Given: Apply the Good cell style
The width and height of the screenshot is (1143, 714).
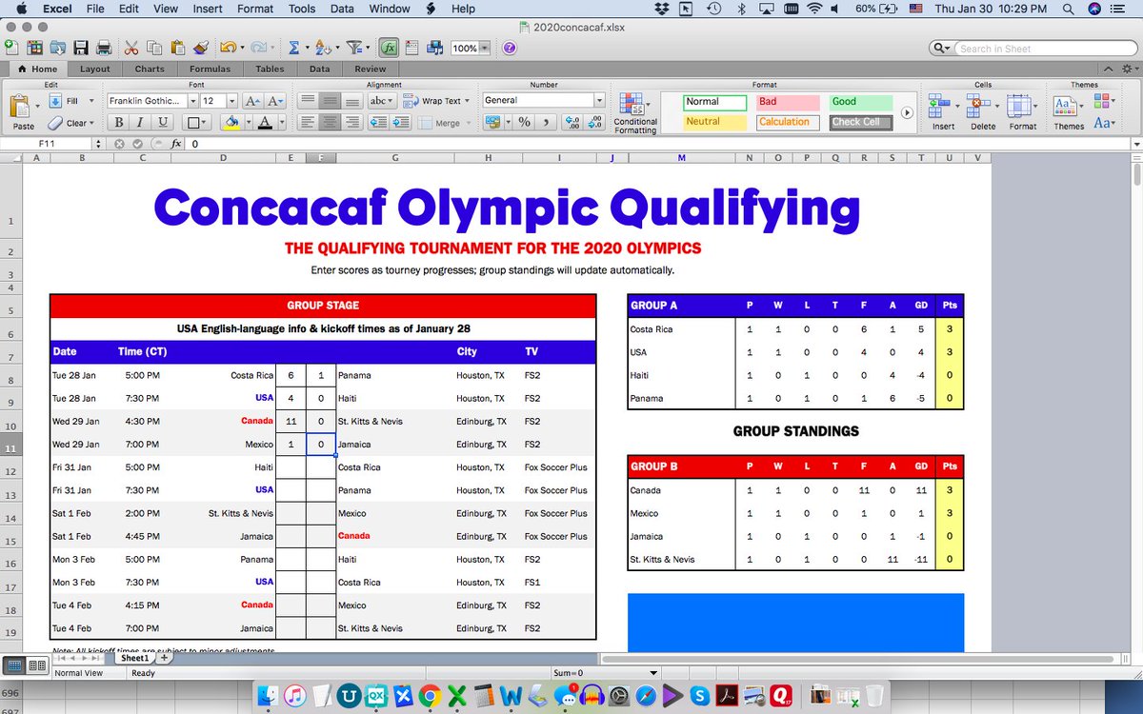Looking at the screenshot, I should 861,101.
